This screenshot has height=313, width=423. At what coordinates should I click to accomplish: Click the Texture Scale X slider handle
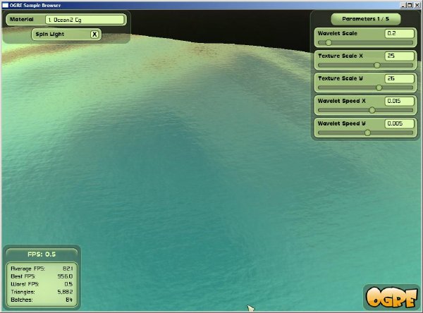377,65
